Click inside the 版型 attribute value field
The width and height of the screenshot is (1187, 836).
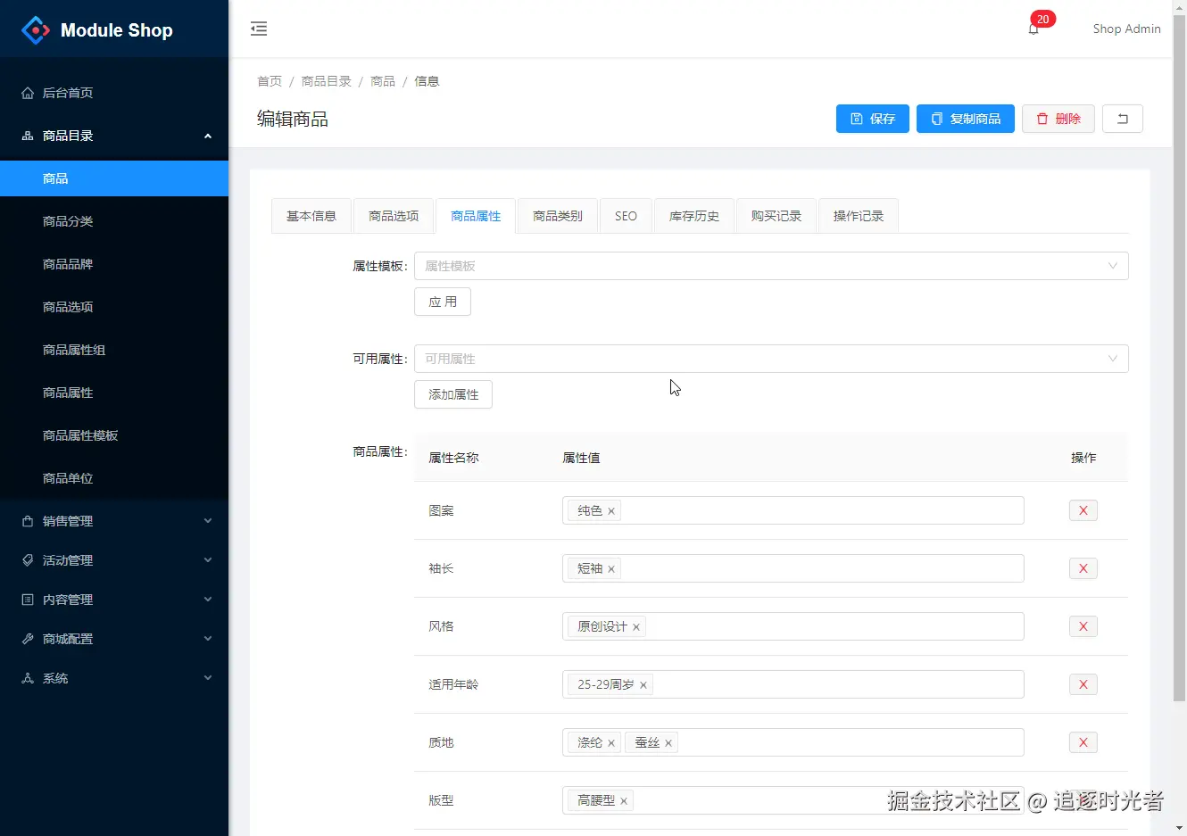click(793, 800)
